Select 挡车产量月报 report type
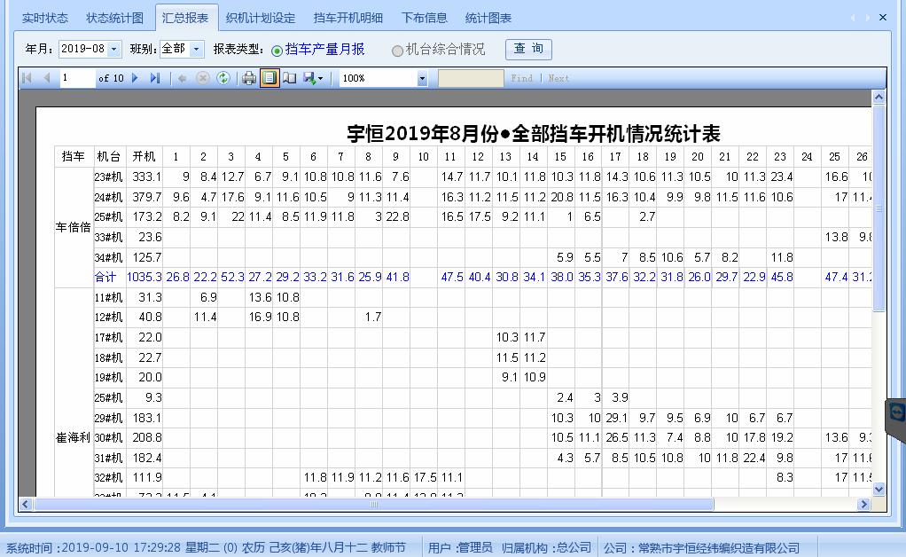Viewport: 906px width, 557px height. click(x=277, y=51)
